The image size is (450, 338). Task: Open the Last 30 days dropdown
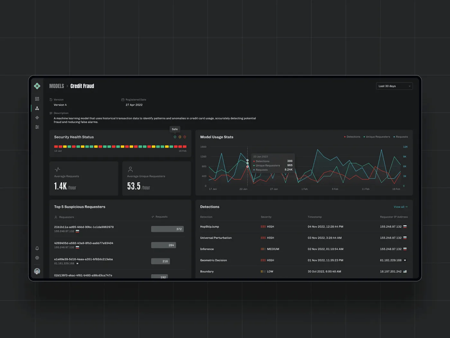tap(394, 86)
